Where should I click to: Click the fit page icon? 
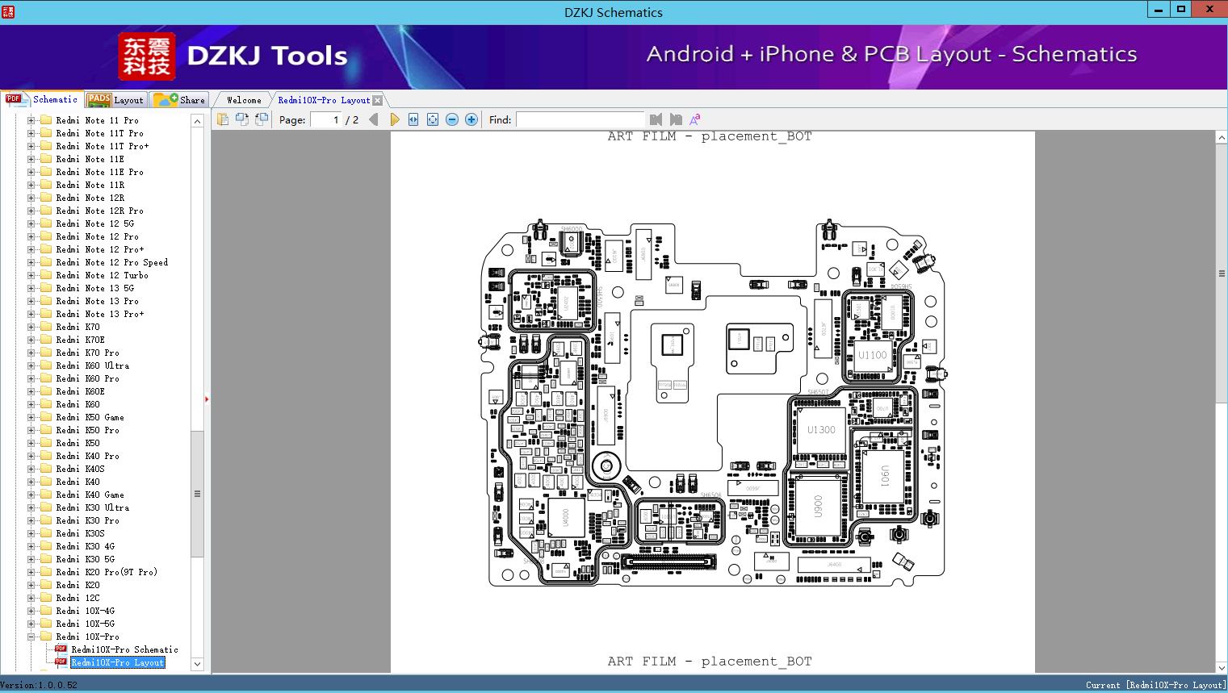(433, 119)
